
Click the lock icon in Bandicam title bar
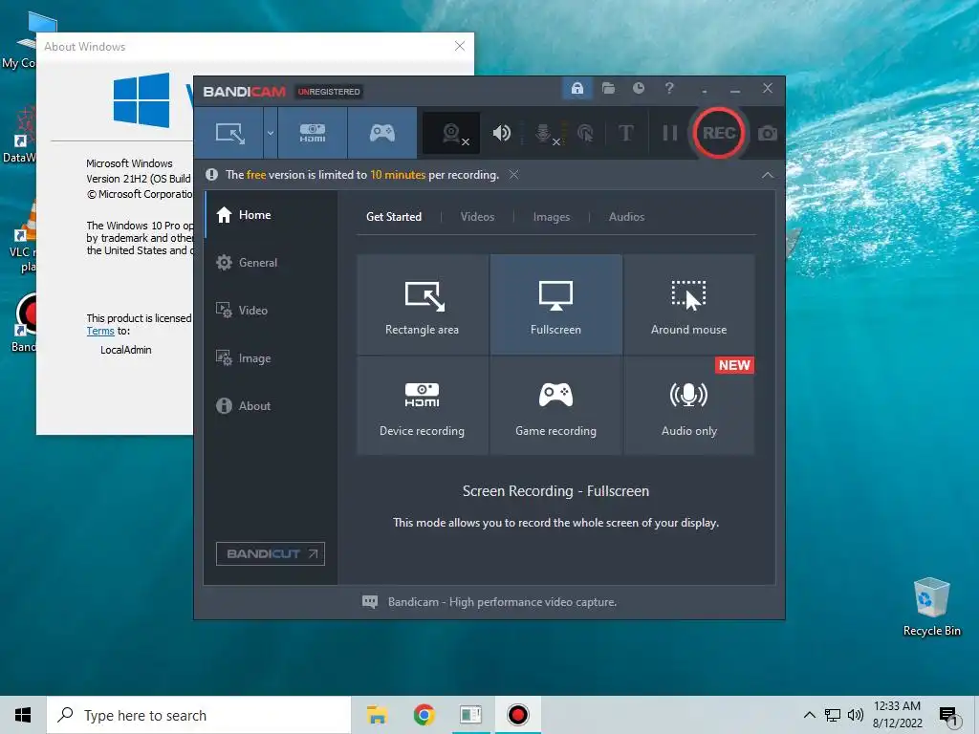(577, 88)
